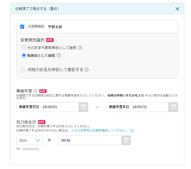
Task: Click external link icon after 任期確認 link
Action: pyautogui.click(x=132, y=131)
